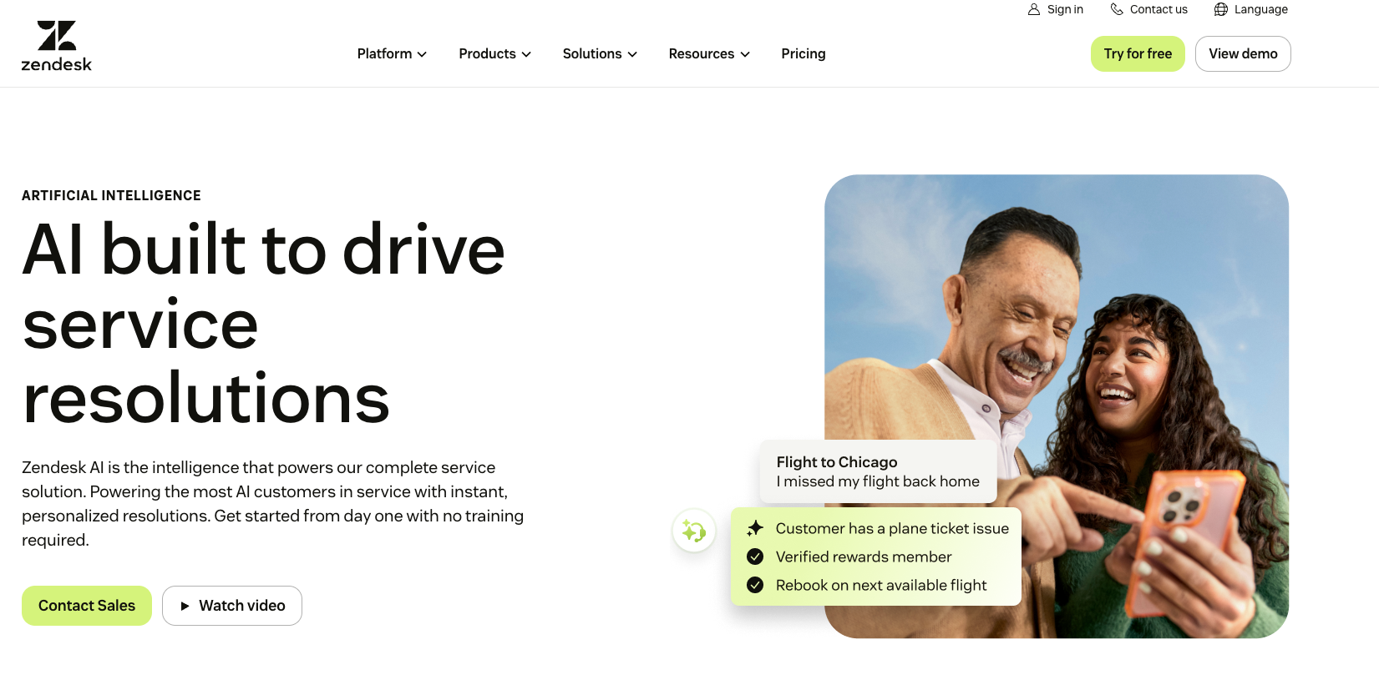Screen dimensions: 1379x700
Task: Click the Flight to Chicago card
Action: pos(878,471)
